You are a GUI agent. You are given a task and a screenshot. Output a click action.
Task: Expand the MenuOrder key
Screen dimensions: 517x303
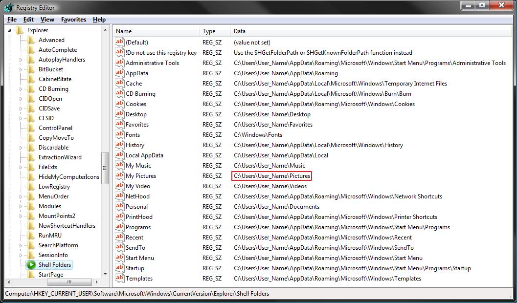21,196
